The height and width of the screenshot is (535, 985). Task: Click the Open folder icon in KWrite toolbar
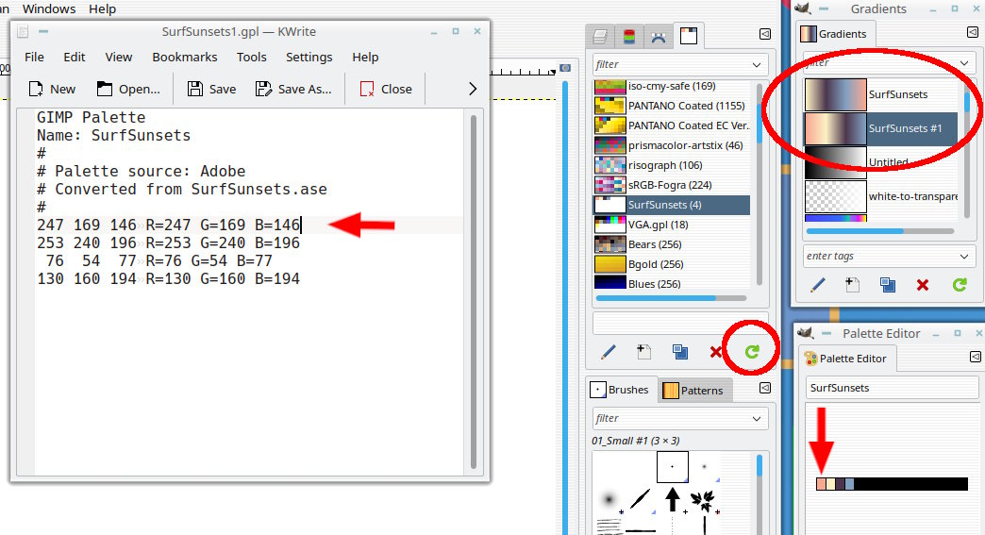[105, 89]
